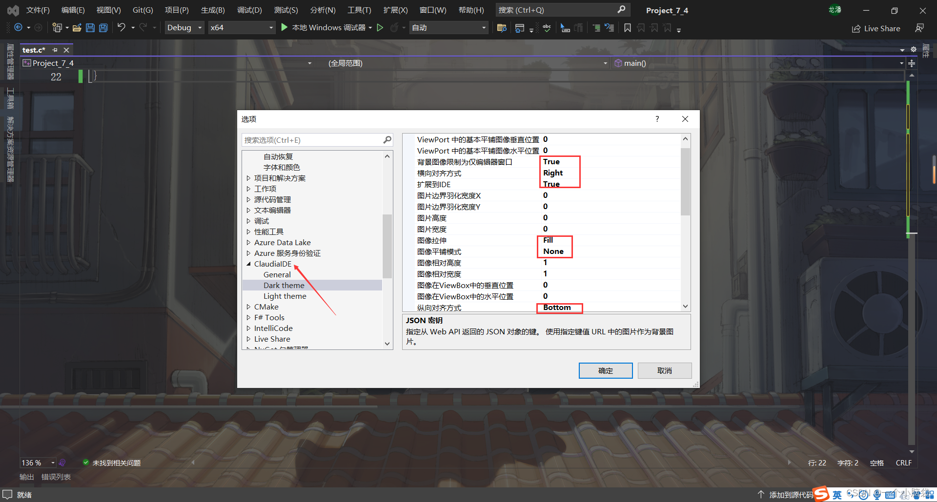Viewport: 937px width, 502px height.
Task: Open the 工具(T) menu
Action: [x=359, y=10]
